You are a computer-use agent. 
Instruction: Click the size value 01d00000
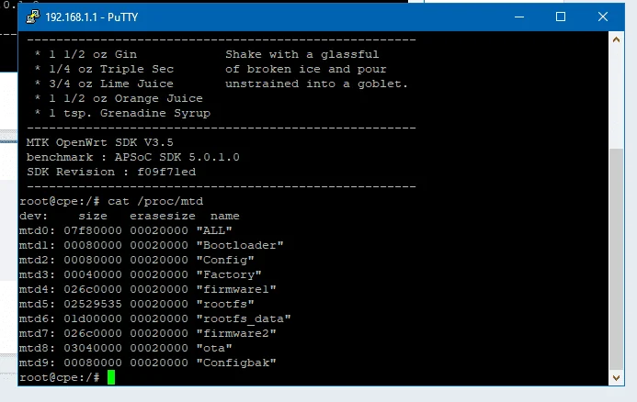coord(93,318)
